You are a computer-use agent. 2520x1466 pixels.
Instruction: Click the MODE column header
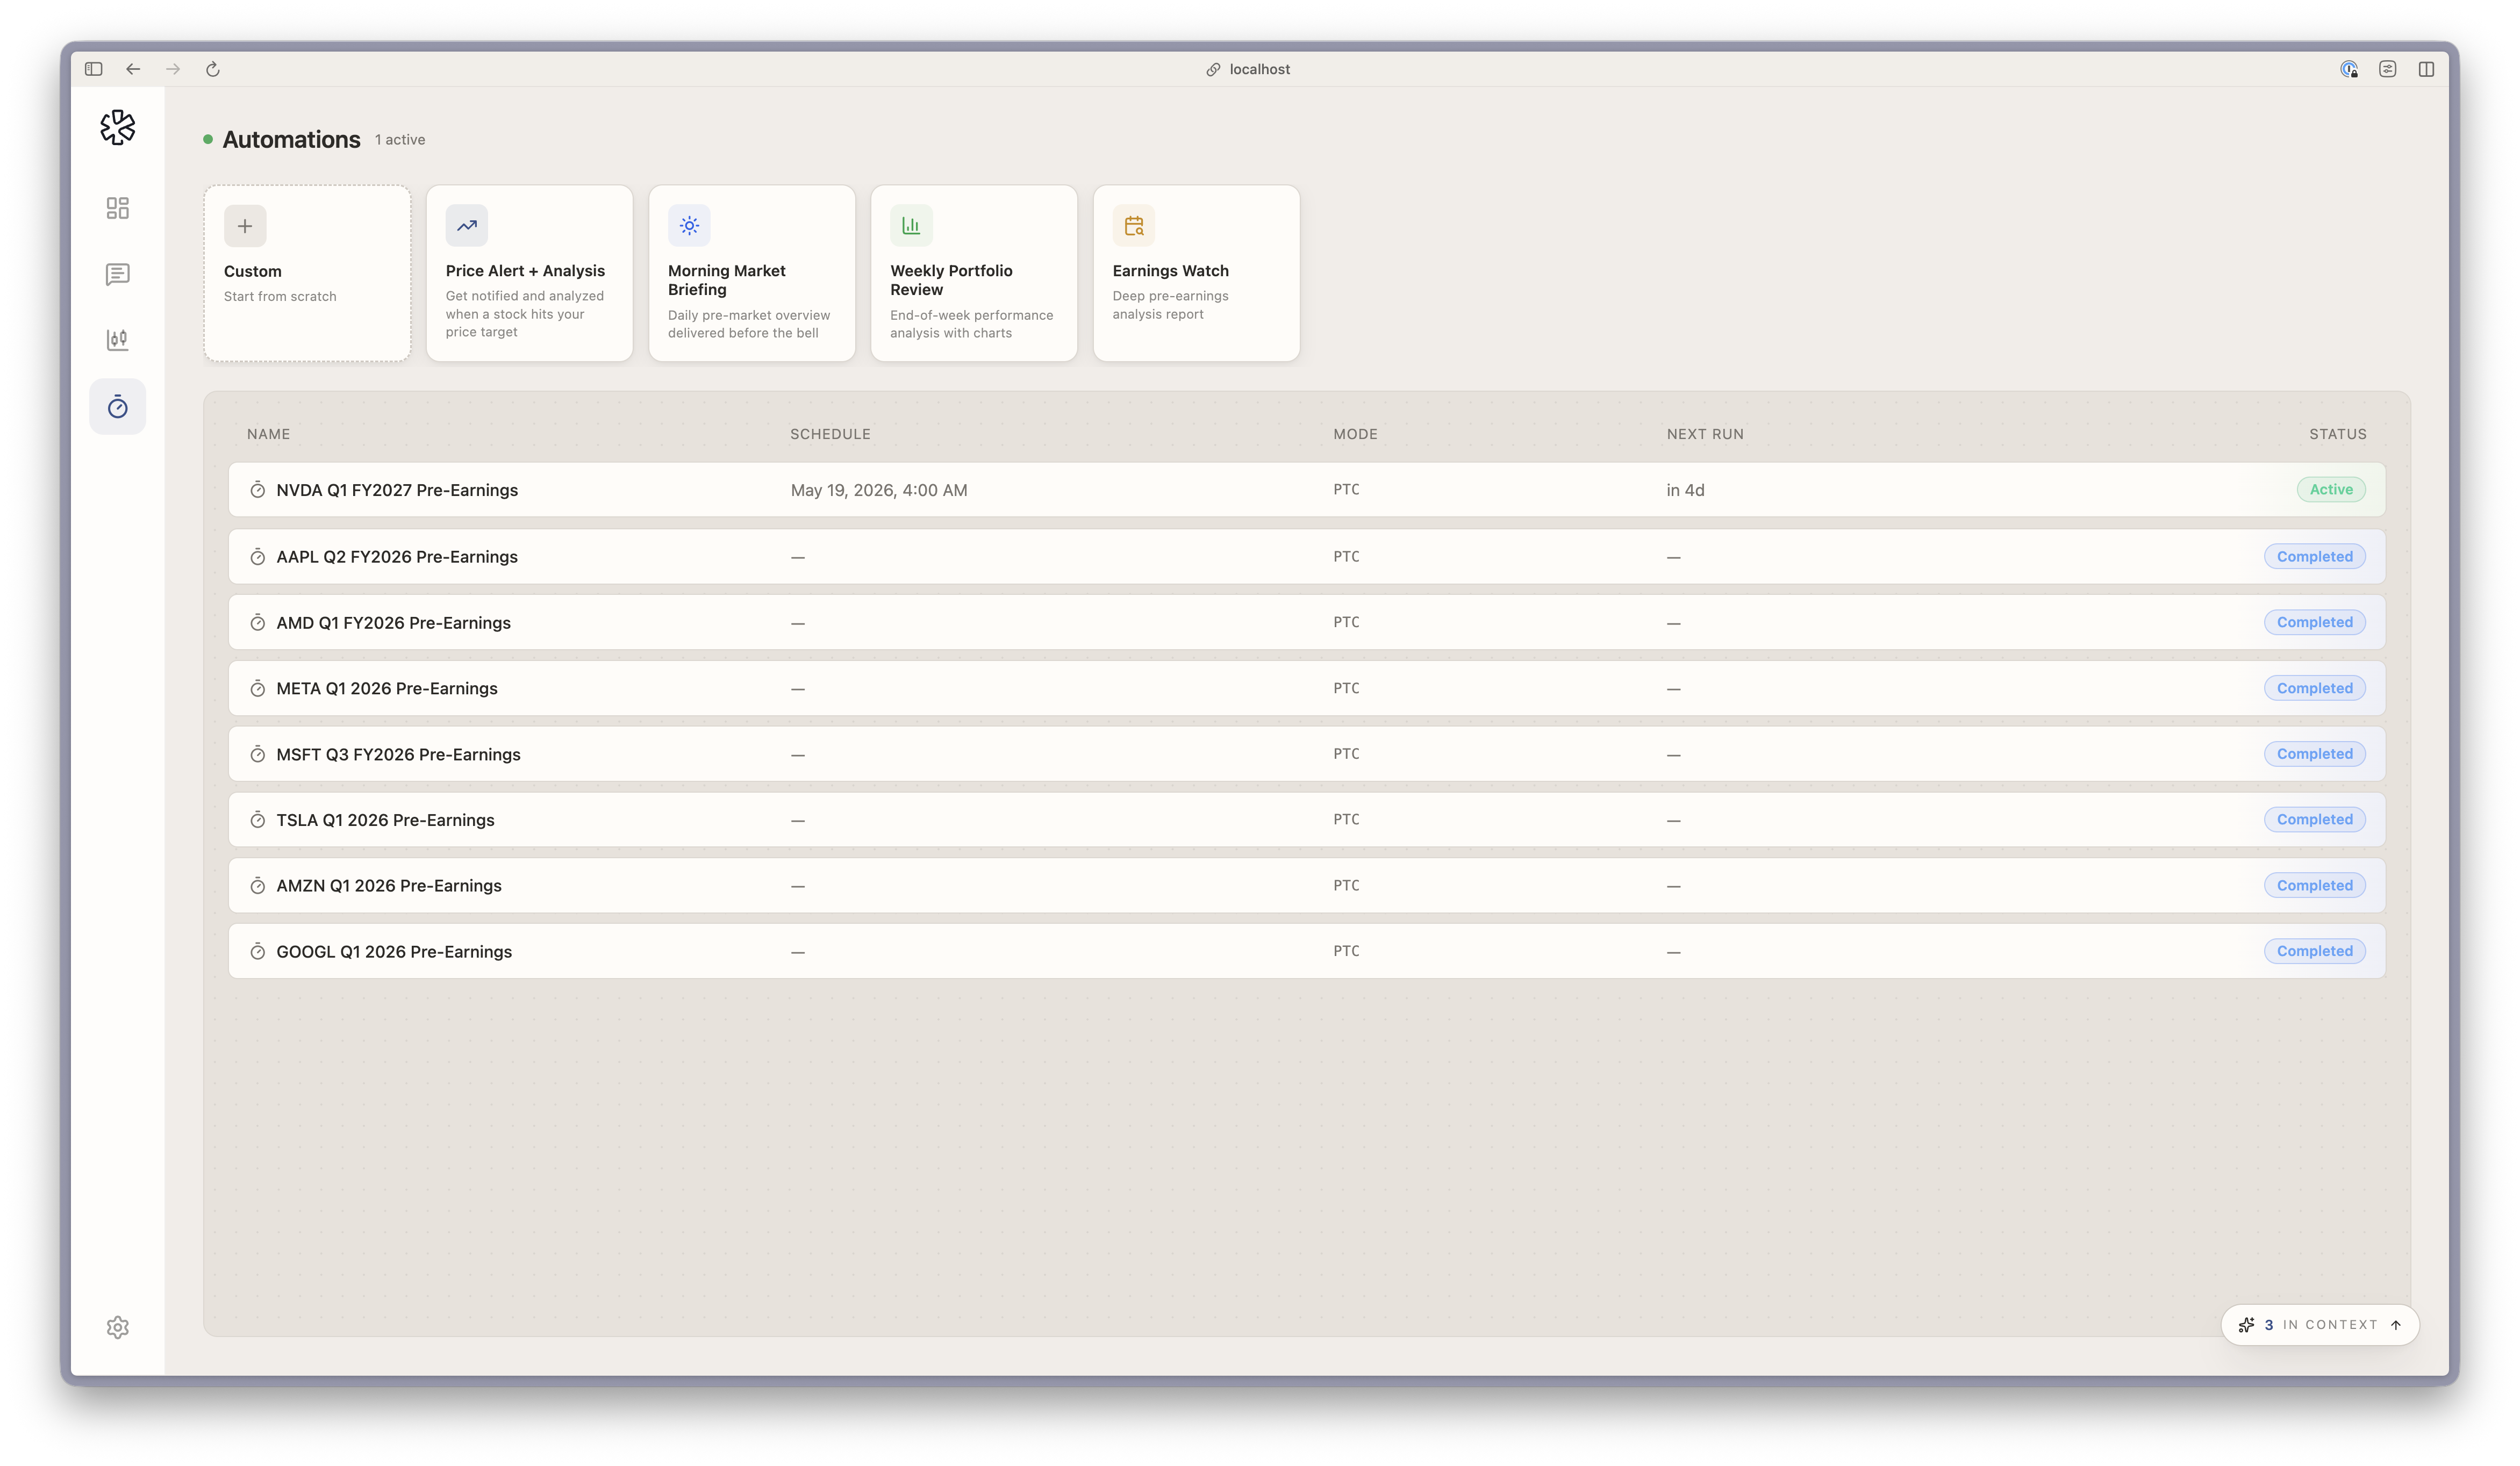tap(1355, 434)
